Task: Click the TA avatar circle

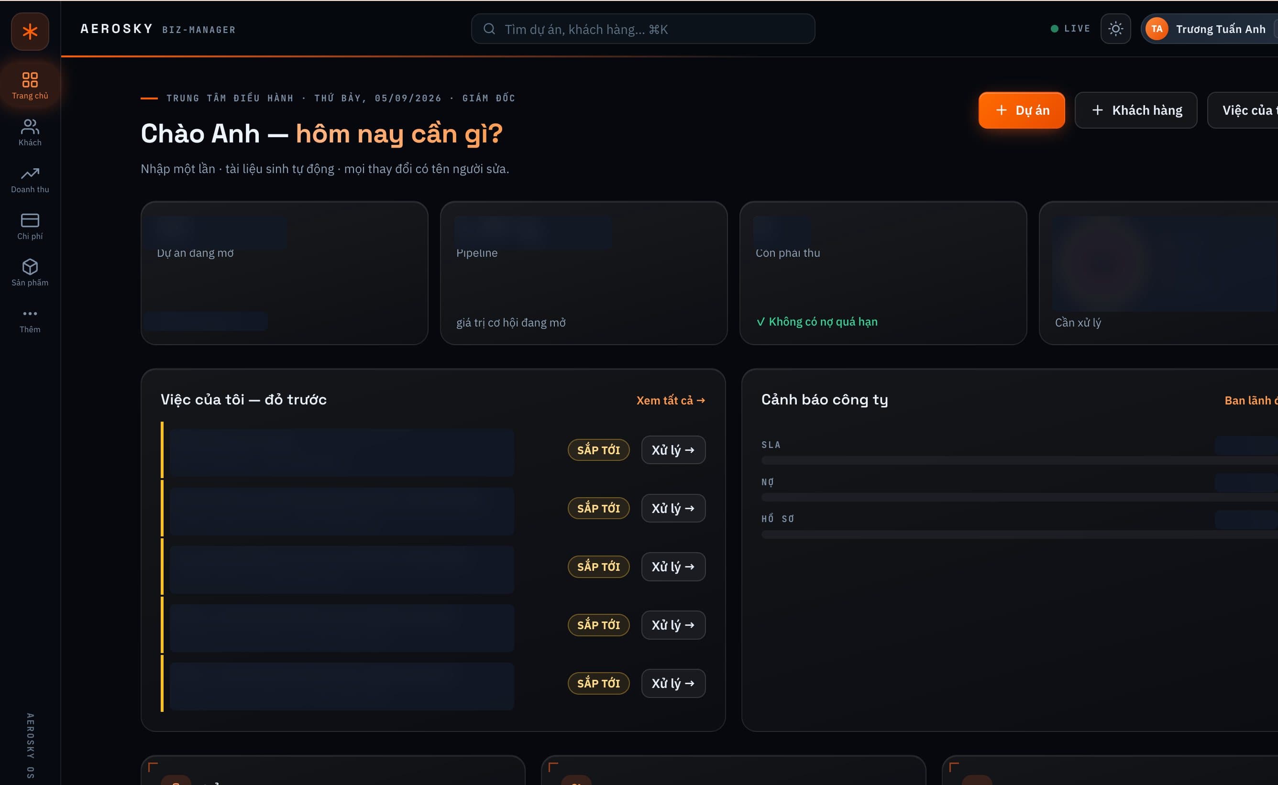Action: 1157,29
